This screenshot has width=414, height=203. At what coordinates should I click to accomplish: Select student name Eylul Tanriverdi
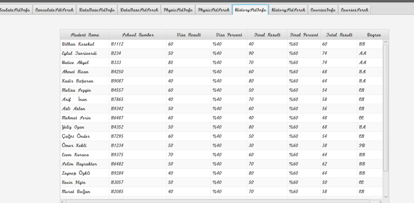pyautogui.click(x=79, y=53)
